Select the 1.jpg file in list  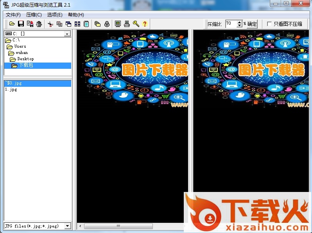[x=11, y=90]
